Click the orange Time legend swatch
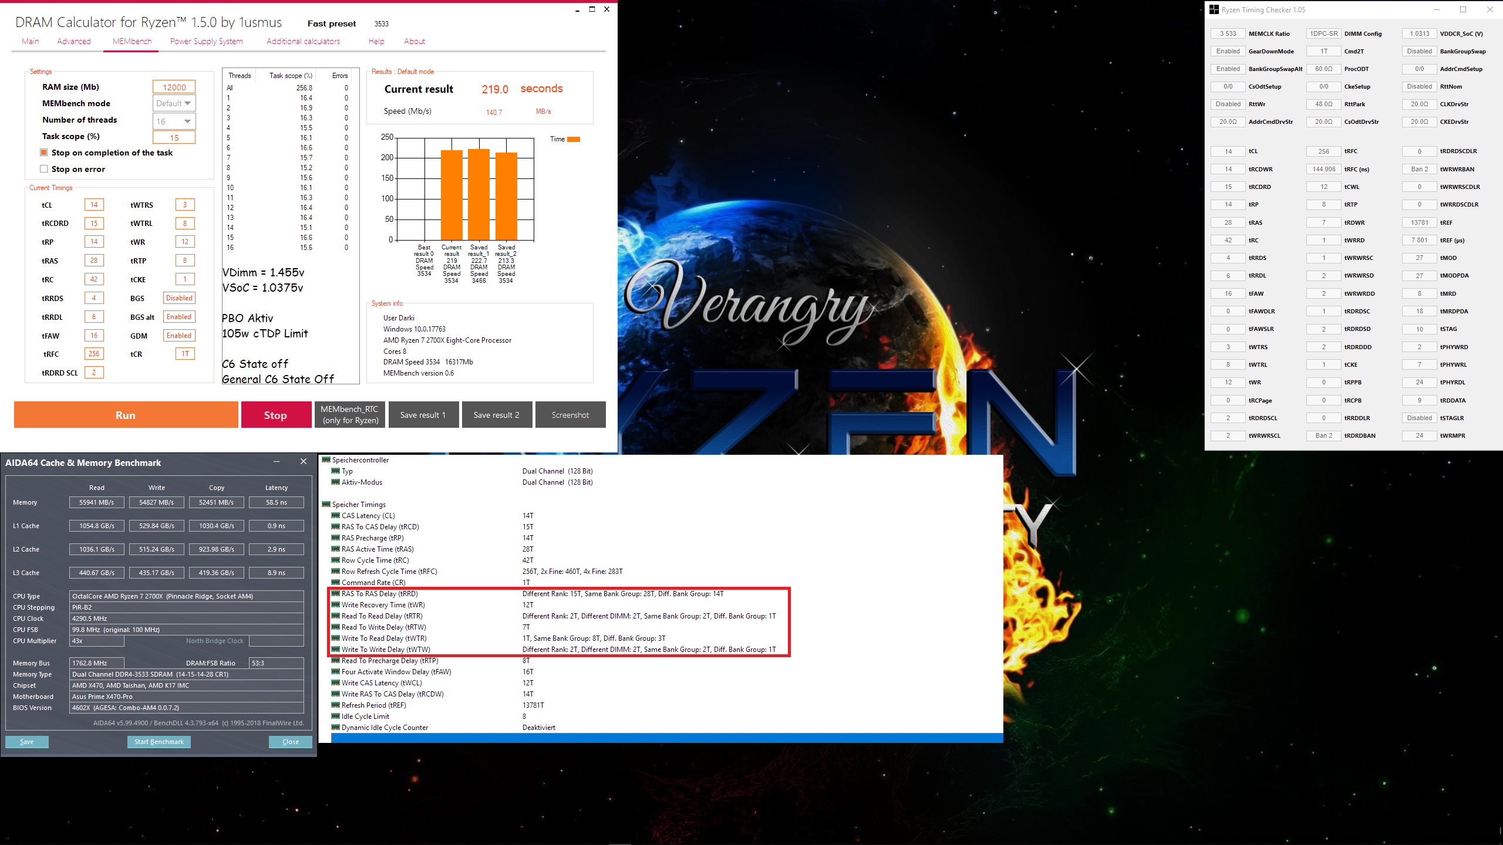Image resolution: width=1503 pixels, height=845 pixels. pos(574,139)
